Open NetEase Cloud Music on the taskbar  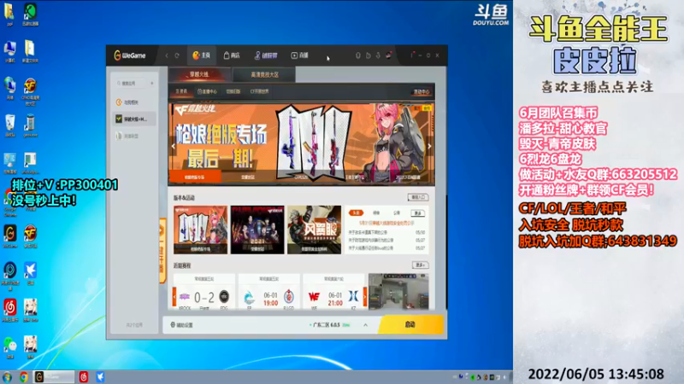point(83,376)
